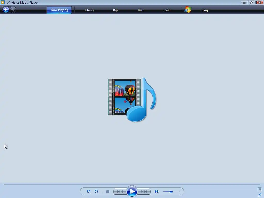
Task: Open the Bing online store tab
Action: pyautogui.click(x=204, y=10)
